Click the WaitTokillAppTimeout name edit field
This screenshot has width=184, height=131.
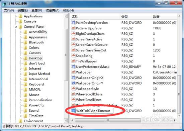coord(94,111)
